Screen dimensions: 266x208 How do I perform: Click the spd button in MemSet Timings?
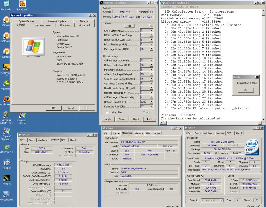coord(129,26)
